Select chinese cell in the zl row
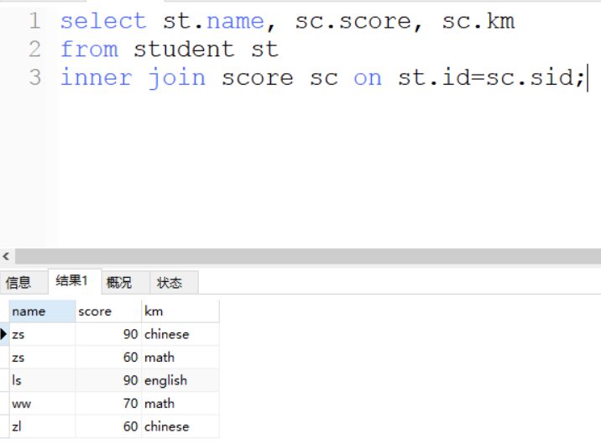 [x=180, y=426]
